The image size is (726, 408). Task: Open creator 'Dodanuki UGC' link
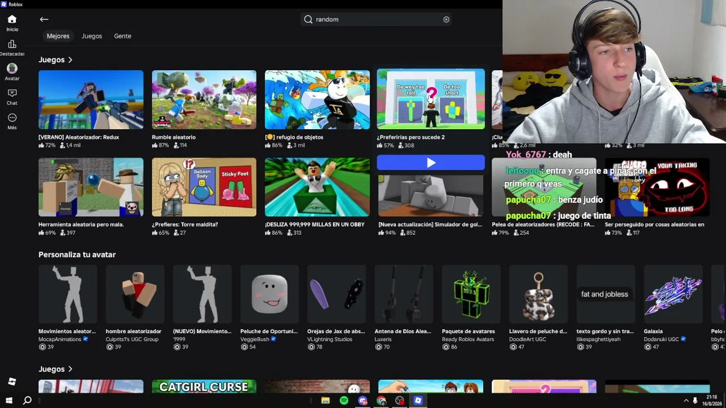[661, 339]
